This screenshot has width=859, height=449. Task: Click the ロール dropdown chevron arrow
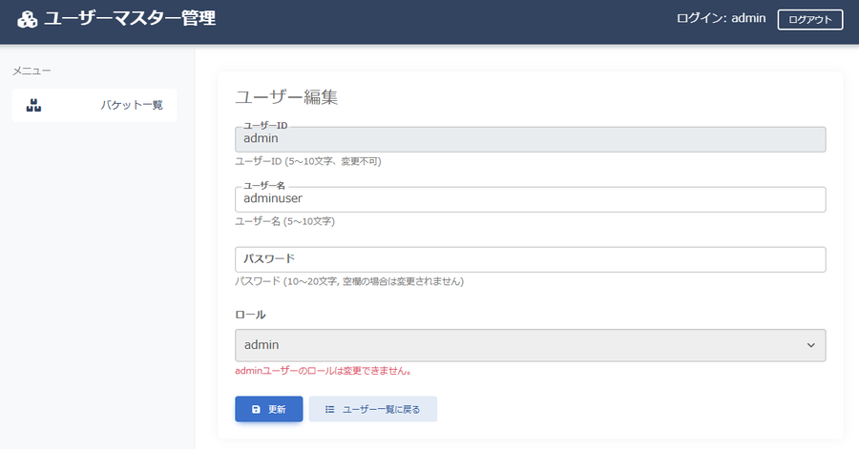810,345
